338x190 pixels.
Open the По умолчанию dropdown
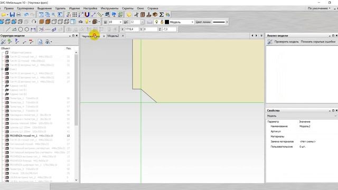(x=319, y=8)
